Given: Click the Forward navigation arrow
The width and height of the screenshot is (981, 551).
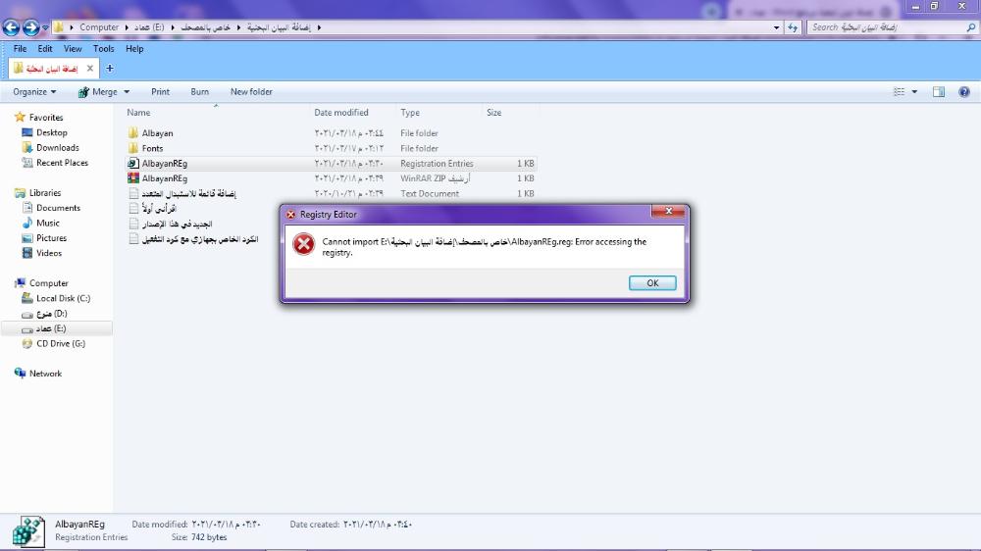Looking at the screenshot, I should pyautogui.click(x=30, y=27).
